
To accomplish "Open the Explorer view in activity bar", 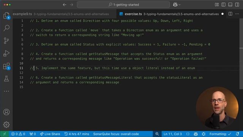I will point(6,16).
